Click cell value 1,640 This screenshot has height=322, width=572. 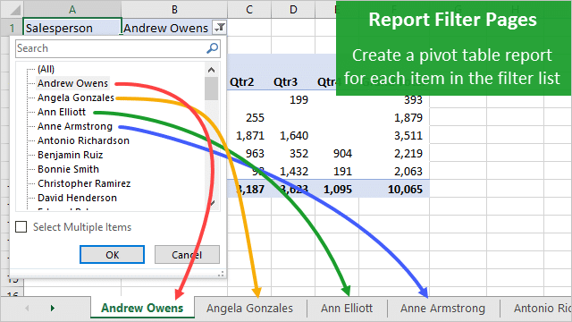(294, 135)
